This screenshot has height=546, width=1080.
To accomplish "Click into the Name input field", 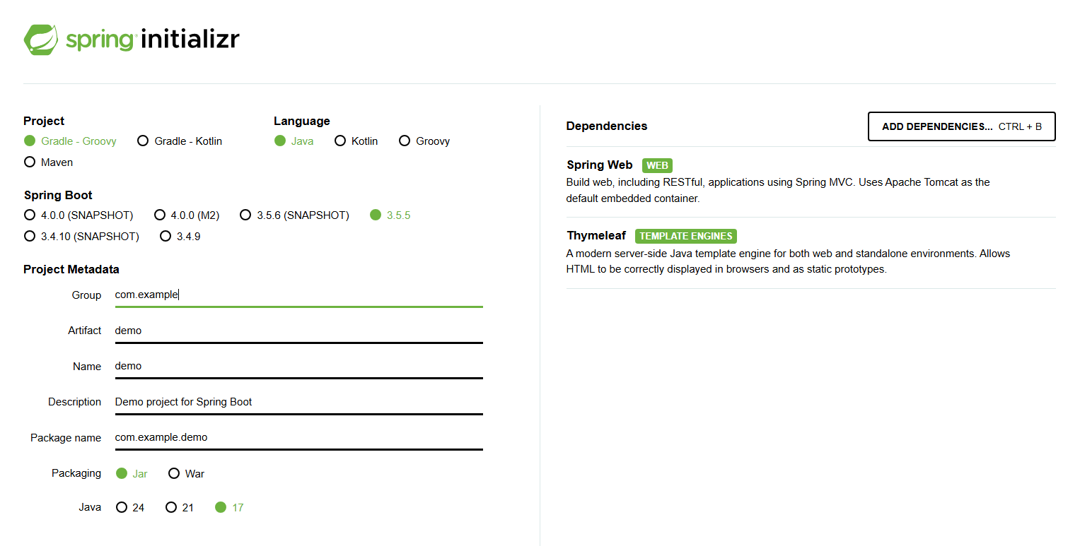I will tap(299, 367).
